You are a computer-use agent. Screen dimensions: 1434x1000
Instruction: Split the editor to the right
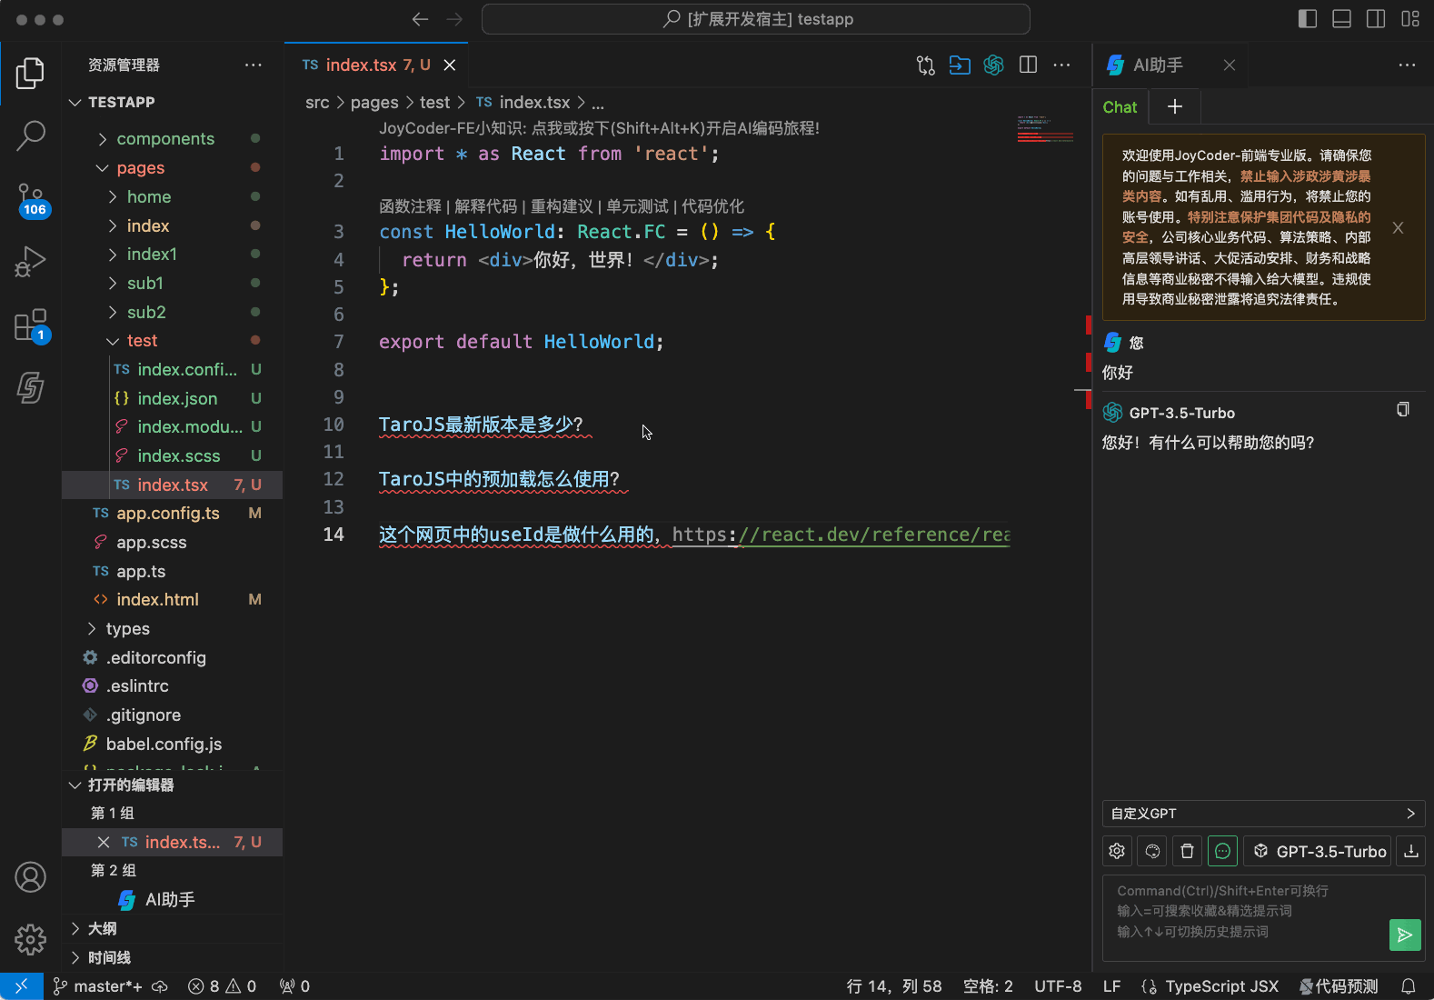coord(1028,65)
